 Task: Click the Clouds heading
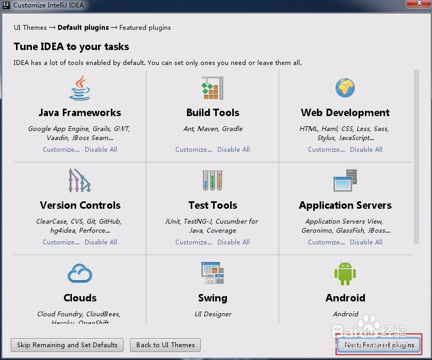click(x=80, y=298)
